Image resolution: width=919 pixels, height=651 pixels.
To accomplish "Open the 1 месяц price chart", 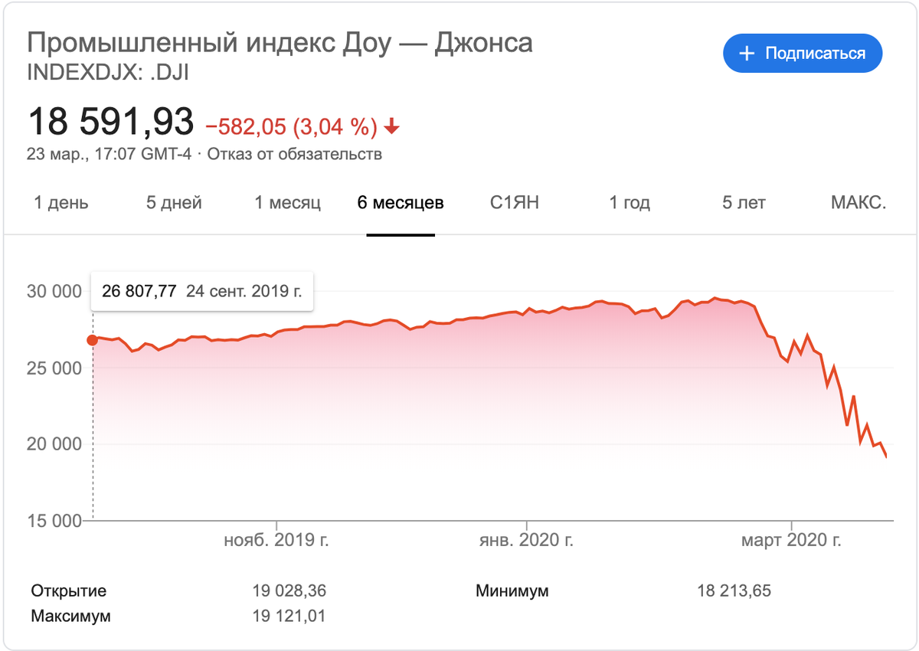I will coord(287,202).
